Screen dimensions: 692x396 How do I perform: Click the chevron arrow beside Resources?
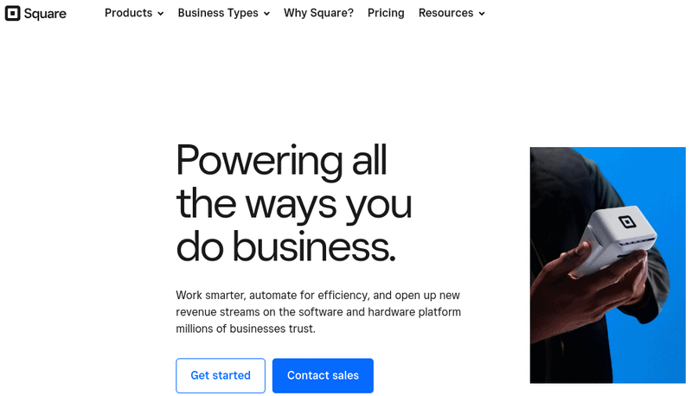point(482,14)
